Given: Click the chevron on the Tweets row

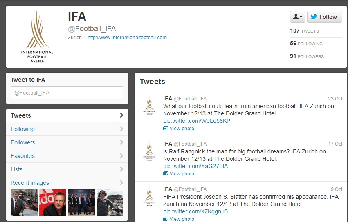Looking at the screenshot, I should [x=121, y=115].
